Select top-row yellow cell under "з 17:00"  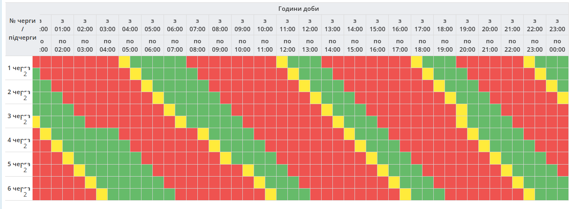point(416,62)
